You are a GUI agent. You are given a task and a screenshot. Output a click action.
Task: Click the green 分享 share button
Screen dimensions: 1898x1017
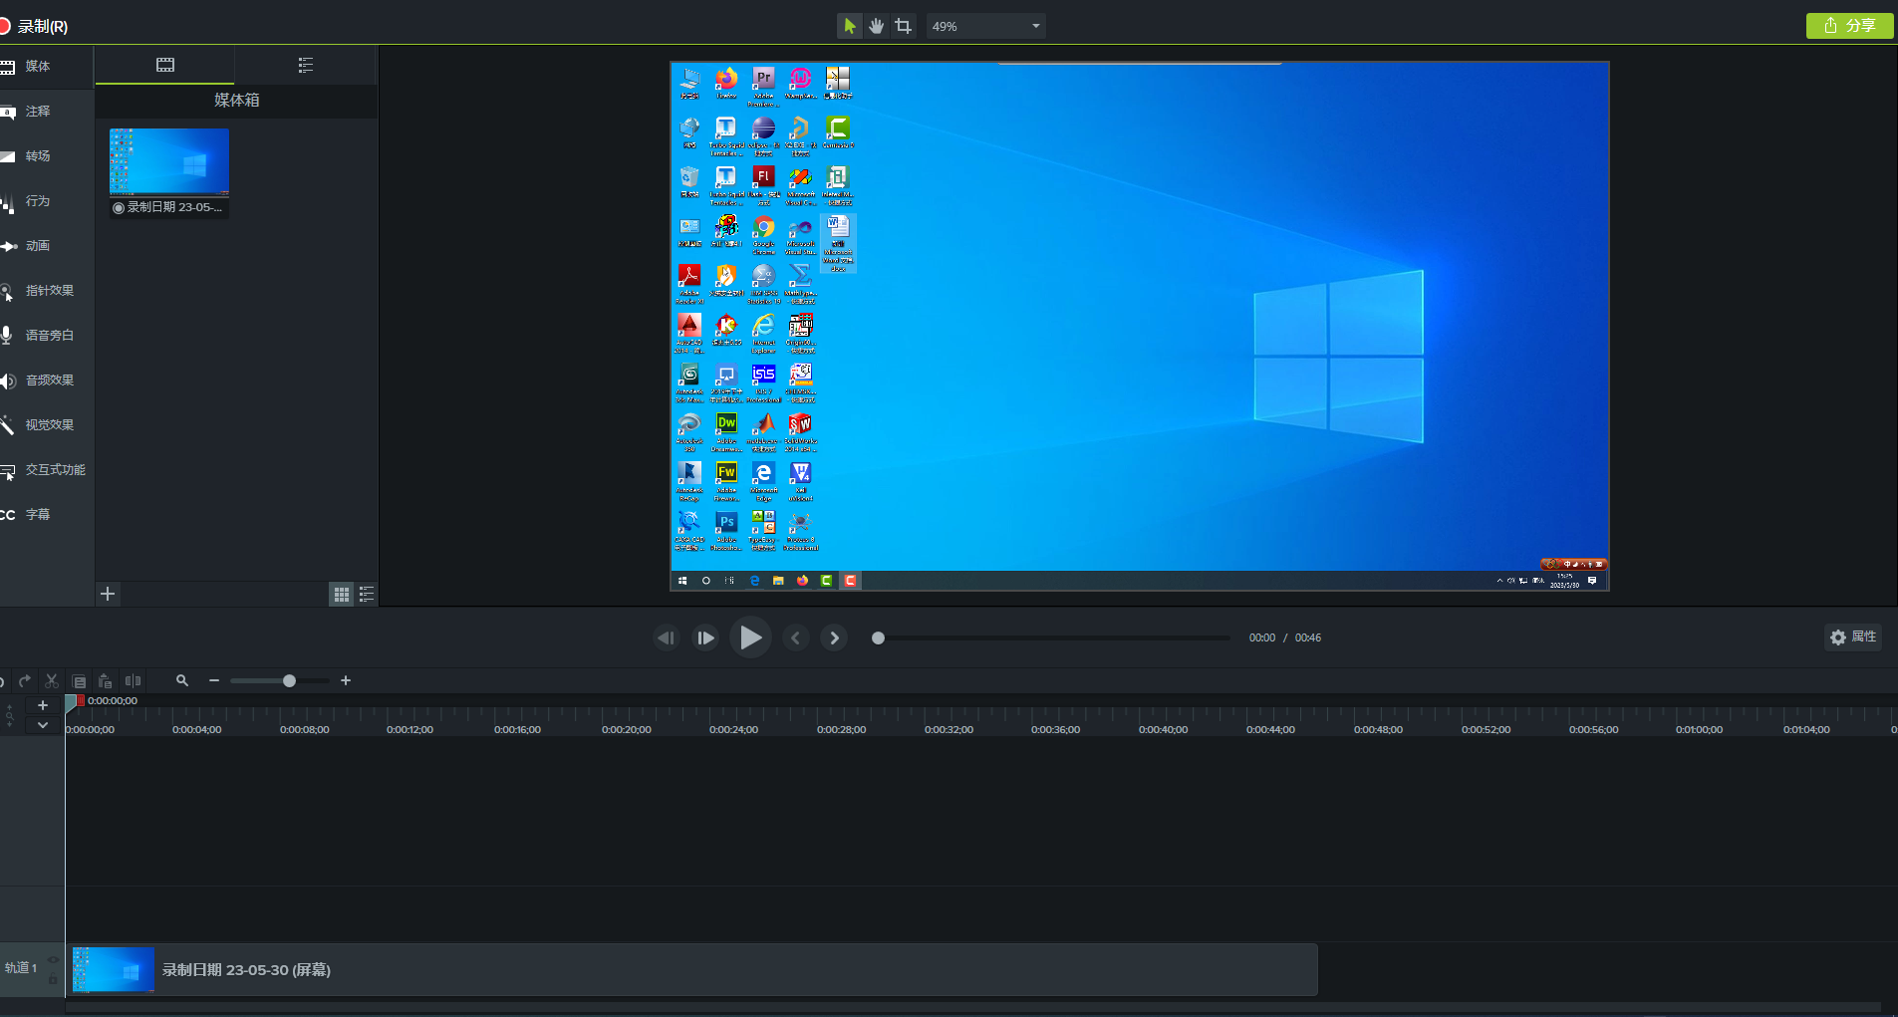(1849, 26)
